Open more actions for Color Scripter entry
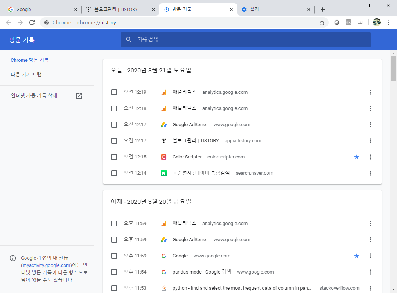The width and height of the screenshot is (397, 293). coord(371,157)
